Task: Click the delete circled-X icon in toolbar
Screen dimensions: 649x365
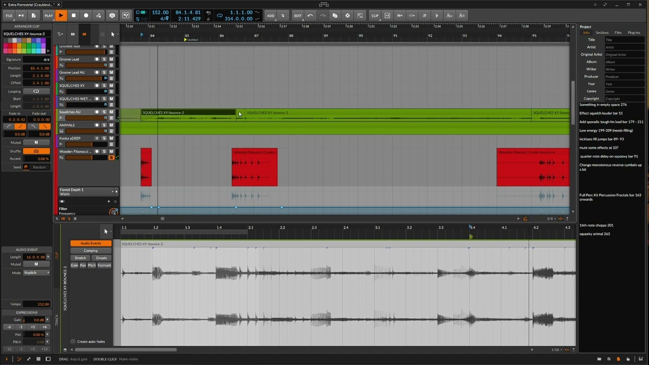Action: tap(347, 16)
